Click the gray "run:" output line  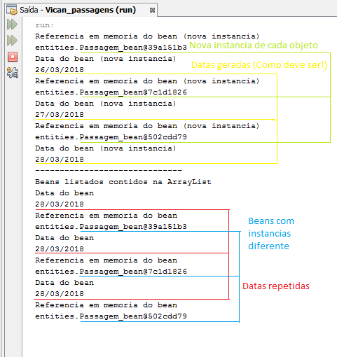(x=44, y=25)
